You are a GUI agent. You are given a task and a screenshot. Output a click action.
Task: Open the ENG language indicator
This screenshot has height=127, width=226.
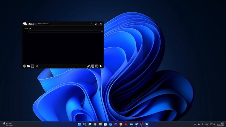click(207, 124)
